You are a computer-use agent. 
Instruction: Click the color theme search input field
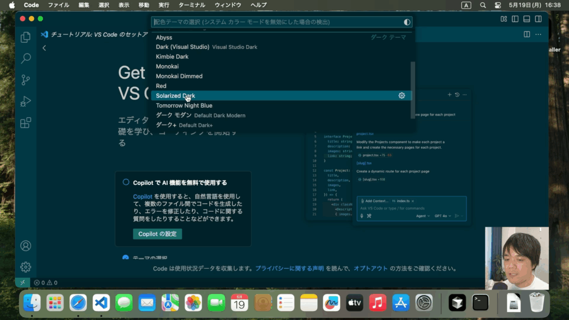278,22
